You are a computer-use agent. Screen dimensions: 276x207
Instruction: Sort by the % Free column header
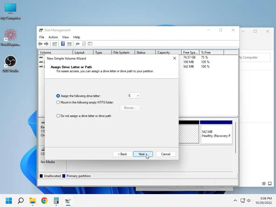212,53
